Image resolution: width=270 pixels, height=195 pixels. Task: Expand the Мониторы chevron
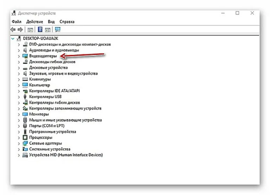click(19, 114)
